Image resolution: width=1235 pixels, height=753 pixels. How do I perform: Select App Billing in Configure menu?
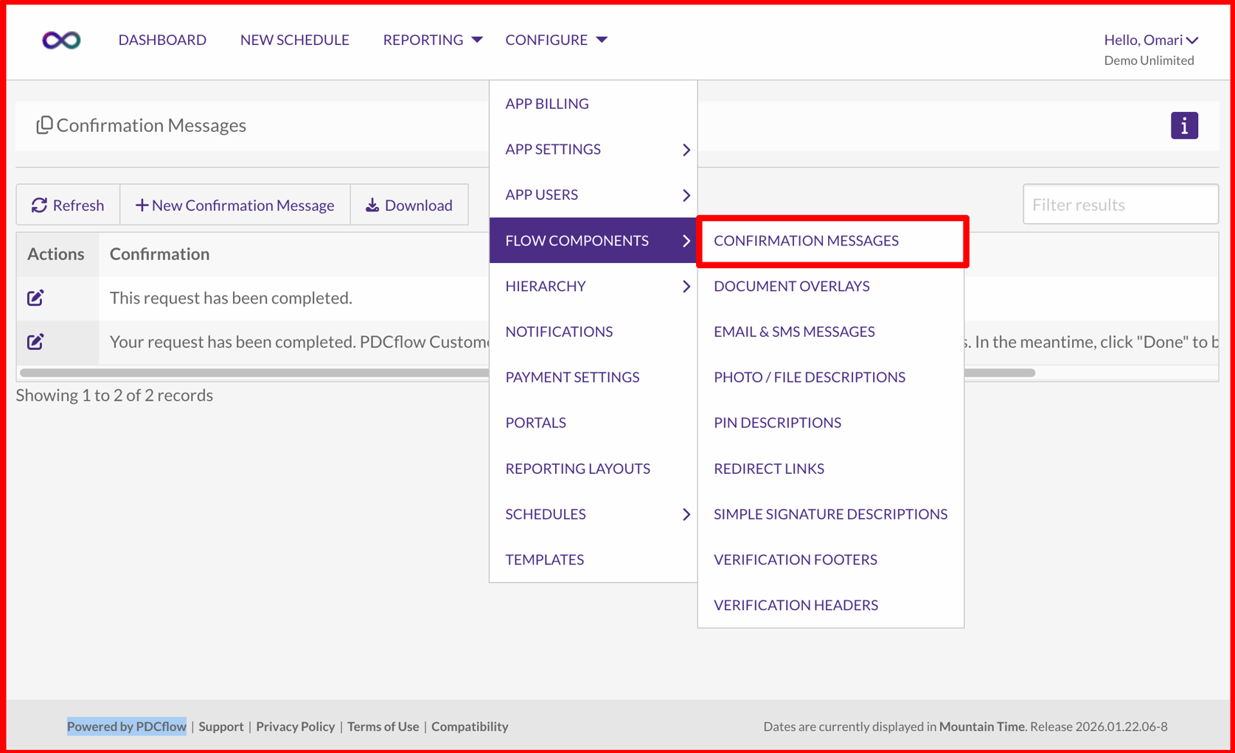pyautogui.click(x=594, y=104)
